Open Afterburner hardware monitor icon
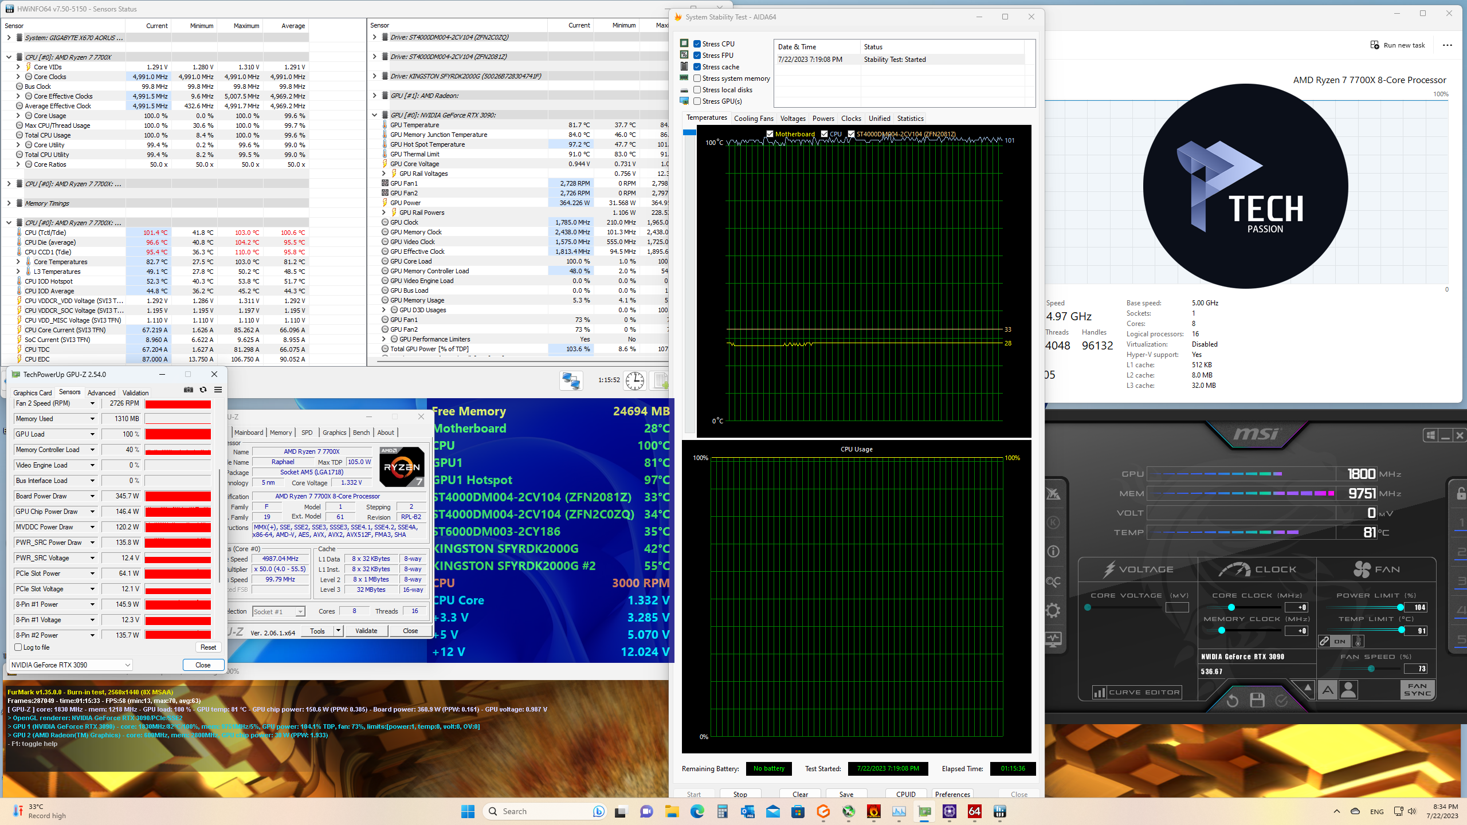Image resolution: width=1467 pixels, height=825 pixels. pos(1053,639)
